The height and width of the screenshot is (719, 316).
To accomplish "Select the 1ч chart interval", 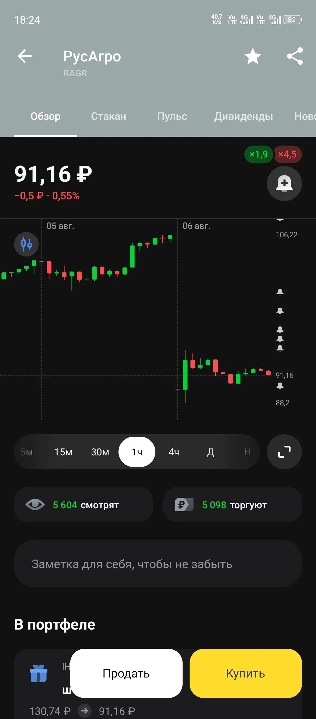I will [137, 452].
